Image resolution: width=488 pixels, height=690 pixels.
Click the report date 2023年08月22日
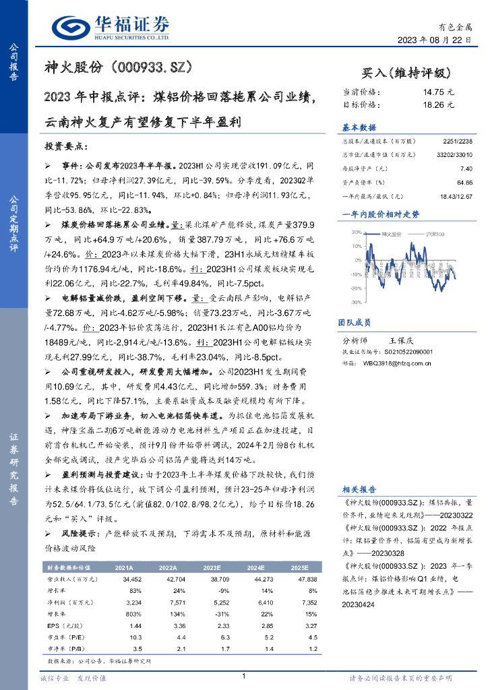[435, 40]
